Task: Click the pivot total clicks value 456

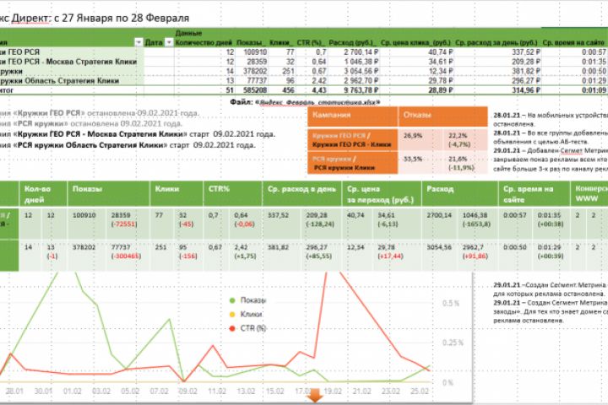Action: (x=288, y=90)
